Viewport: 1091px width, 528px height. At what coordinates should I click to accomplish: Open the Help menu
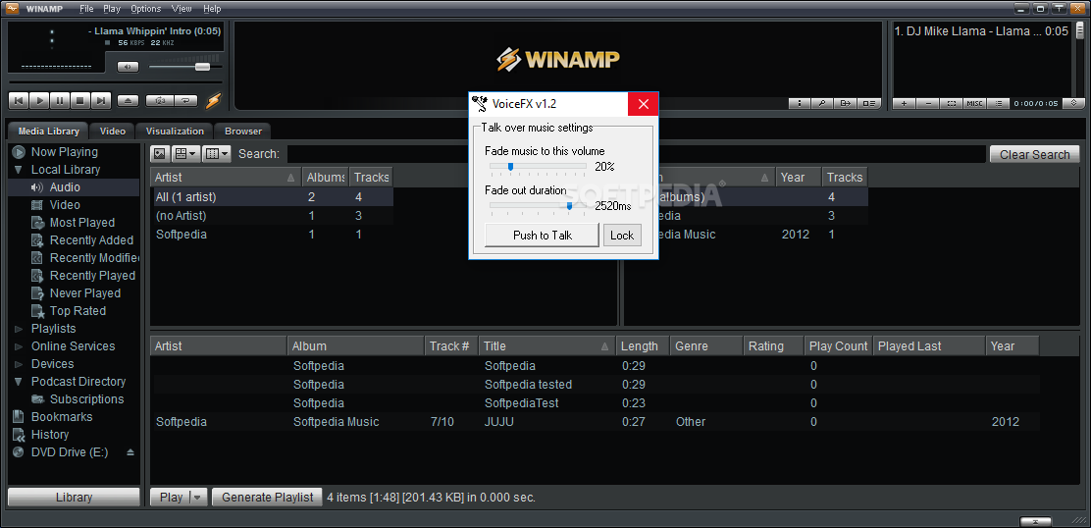(212, 9)
